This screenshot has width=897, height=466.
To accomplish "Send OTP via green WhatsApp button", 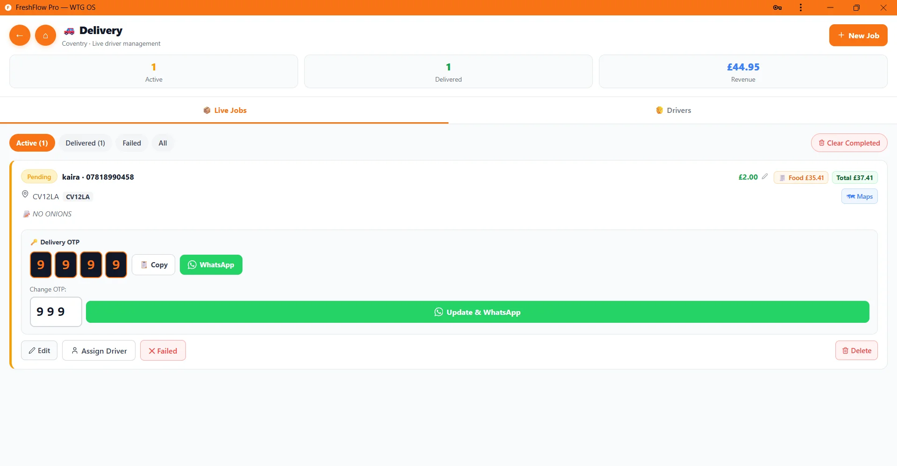I will tap(211, 265).
